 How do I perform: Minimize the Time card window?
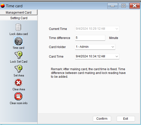[113, 6]
